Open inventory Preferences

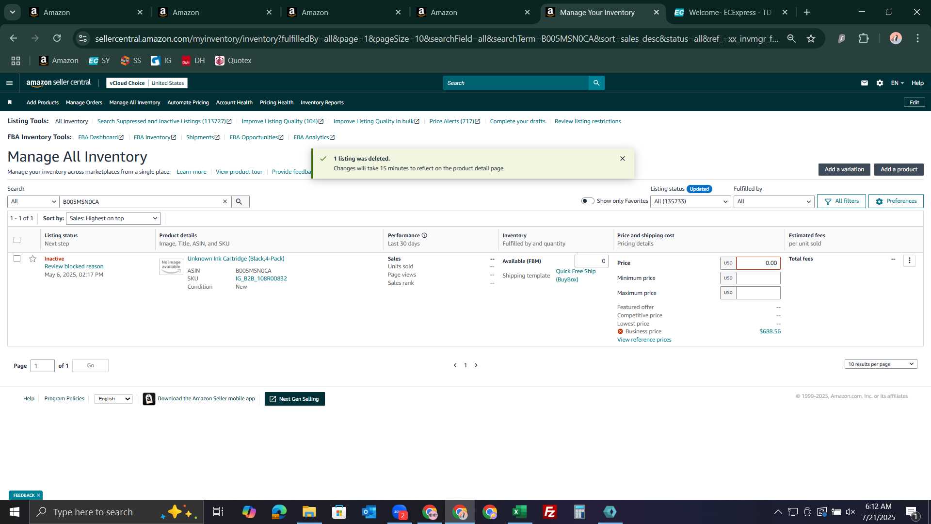click(x=896, y=201)
